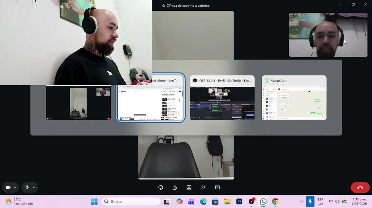The height and width of the screenshot is (208, 372).
Task: Turn off the camera in the call
Action: coord(8,187)
